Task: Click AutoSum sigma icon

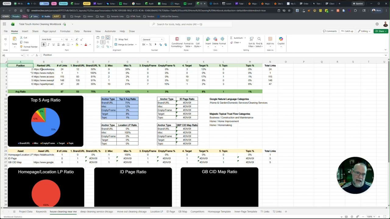Action: [x=231, y=38]
